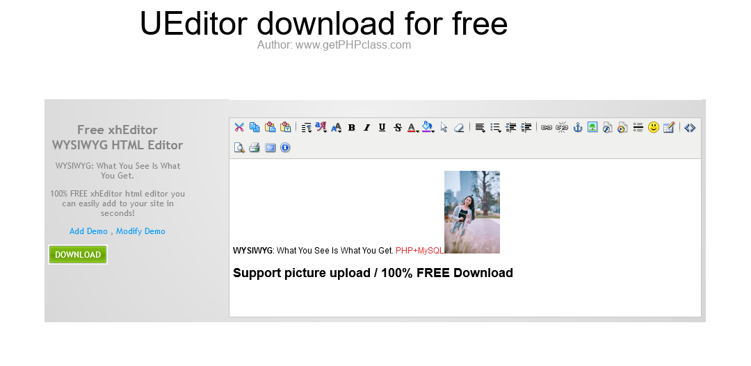Click the Outdent icon
The width and height of the screenshot is (751, 366).
coord(510,127)
